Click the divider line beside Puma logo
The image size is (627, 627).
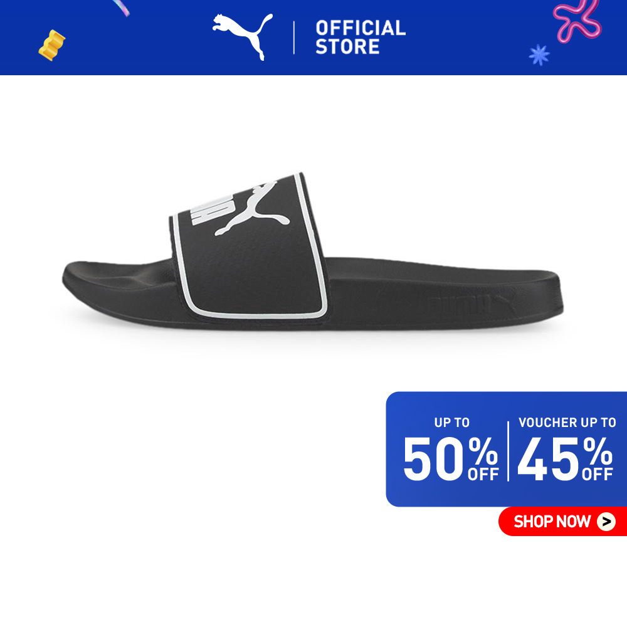point(294,37)
